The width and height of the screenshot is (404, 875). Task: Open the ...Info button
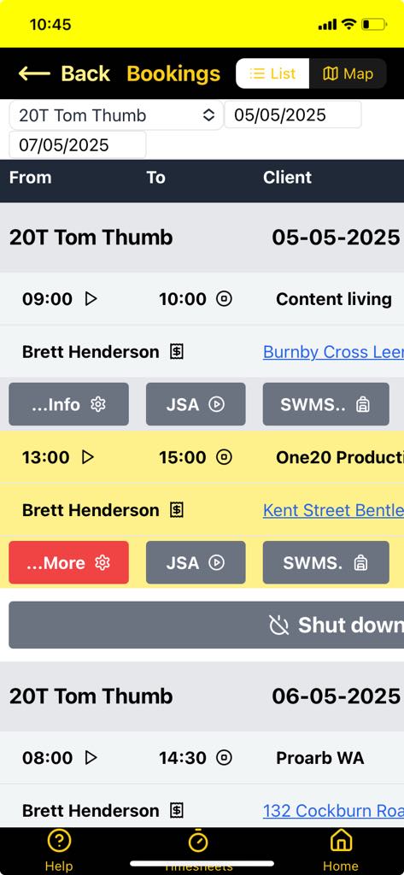[68, 404]
